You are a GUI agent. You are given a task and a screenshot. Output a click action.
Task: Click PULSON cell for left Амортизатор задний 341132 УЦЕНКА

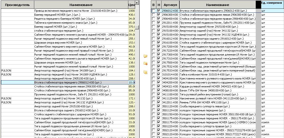17,102
